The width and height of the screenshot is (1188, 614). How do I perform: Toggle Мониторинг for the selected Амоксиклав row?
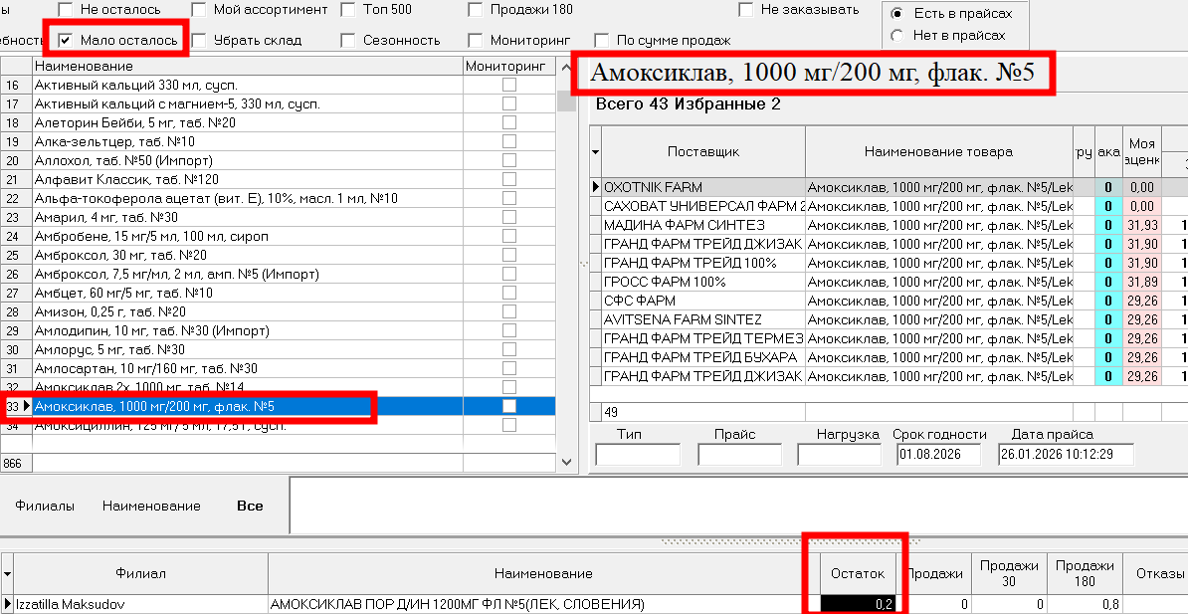pos(509,406)
